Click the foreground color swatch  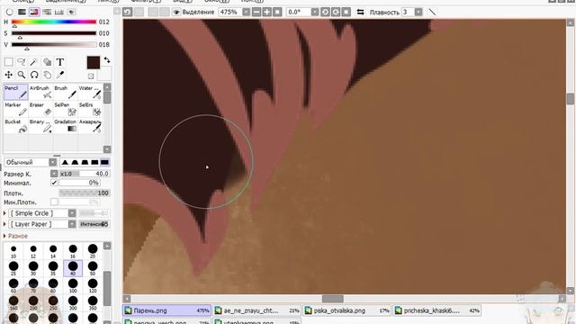point(94,63)
